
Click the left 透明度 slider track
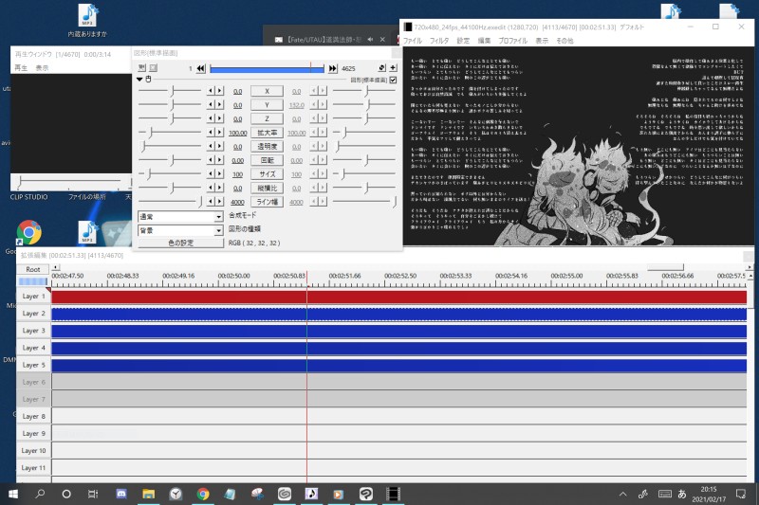pyautogui.click(x=170, y=146)
